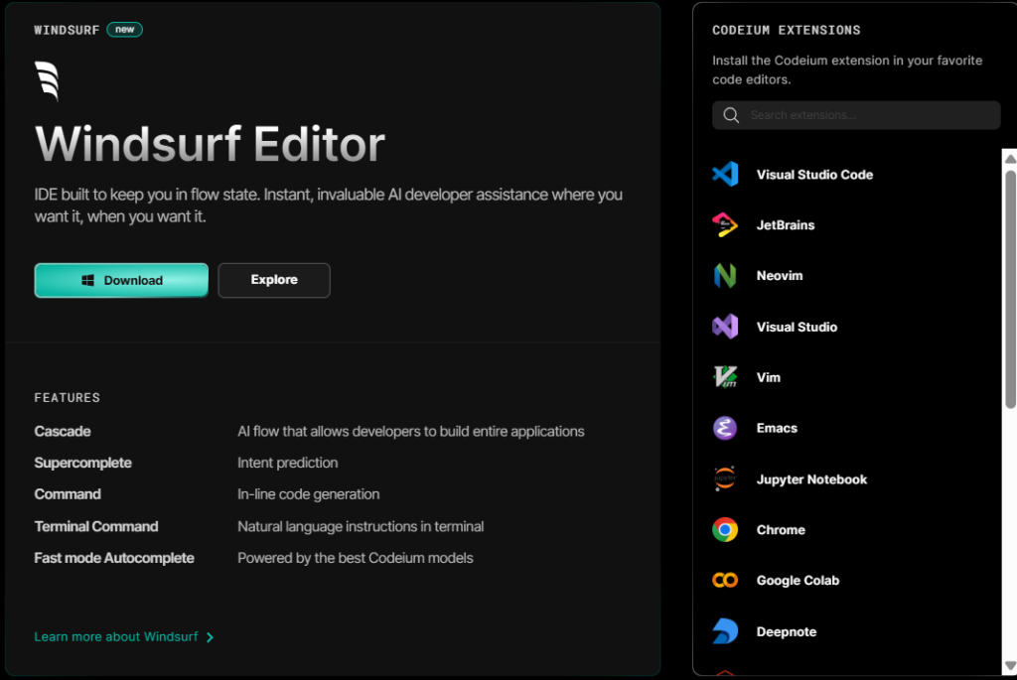Click the search magnifier icon

(x=731, y=115)
